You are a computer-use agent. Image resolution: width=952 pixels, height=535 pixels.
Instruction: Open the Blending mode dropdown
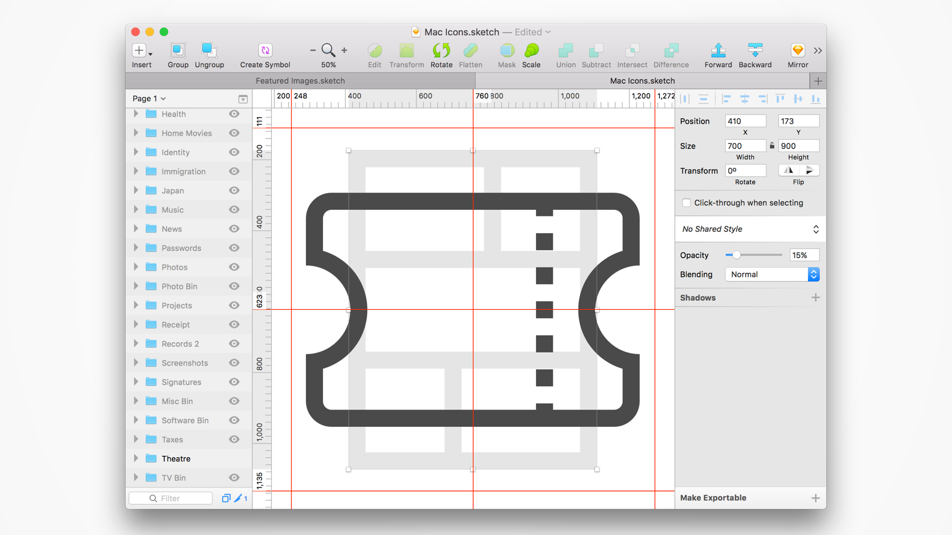click(772, 275)
